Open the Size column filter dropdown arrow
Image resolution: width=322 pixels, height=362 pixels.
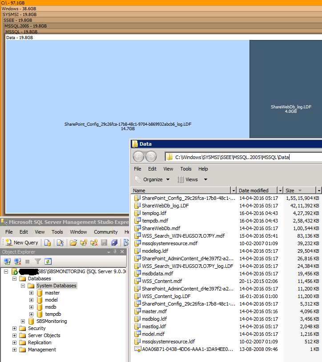pyautogui.click(x=319, y=191)
